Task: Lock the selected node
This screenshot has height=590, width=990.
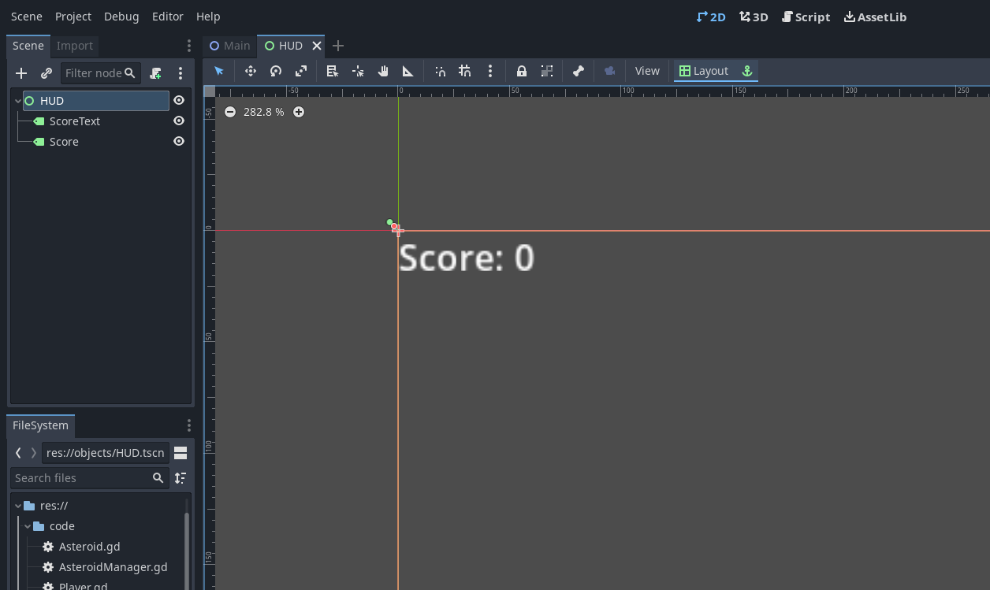Action: pos(521,71)
